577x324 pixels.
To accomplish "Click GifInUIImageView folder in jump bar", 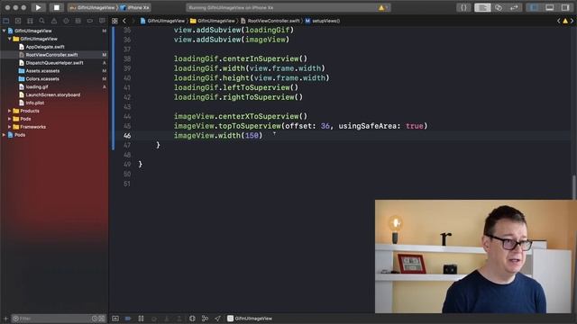I will coord(213,21).
